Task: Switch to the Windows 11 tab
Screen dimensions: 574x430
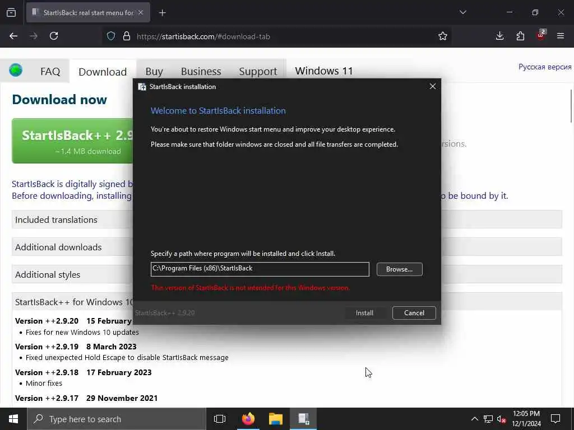Action: (324, 71)
